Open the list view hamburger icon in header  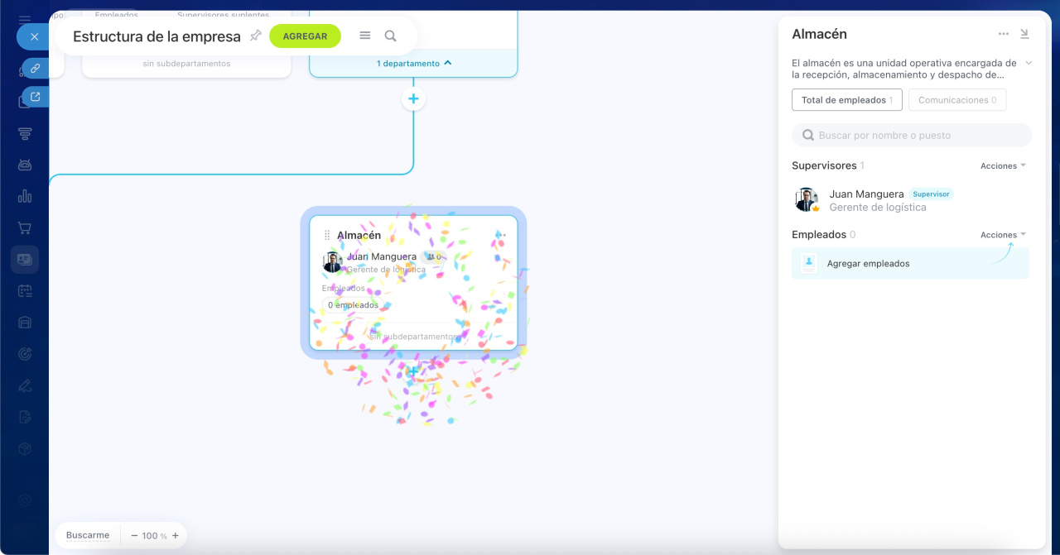pos(364,36)
